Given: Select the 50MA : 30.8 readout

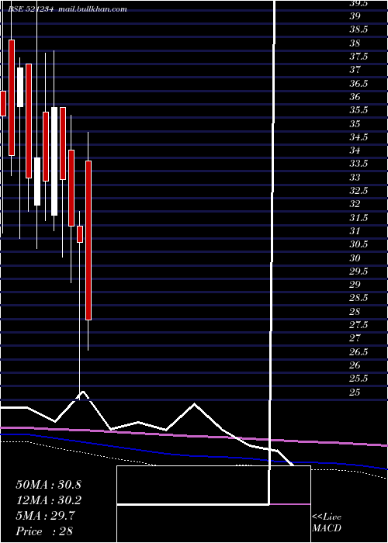Looking at the screenshot, I should pos(49,485).
